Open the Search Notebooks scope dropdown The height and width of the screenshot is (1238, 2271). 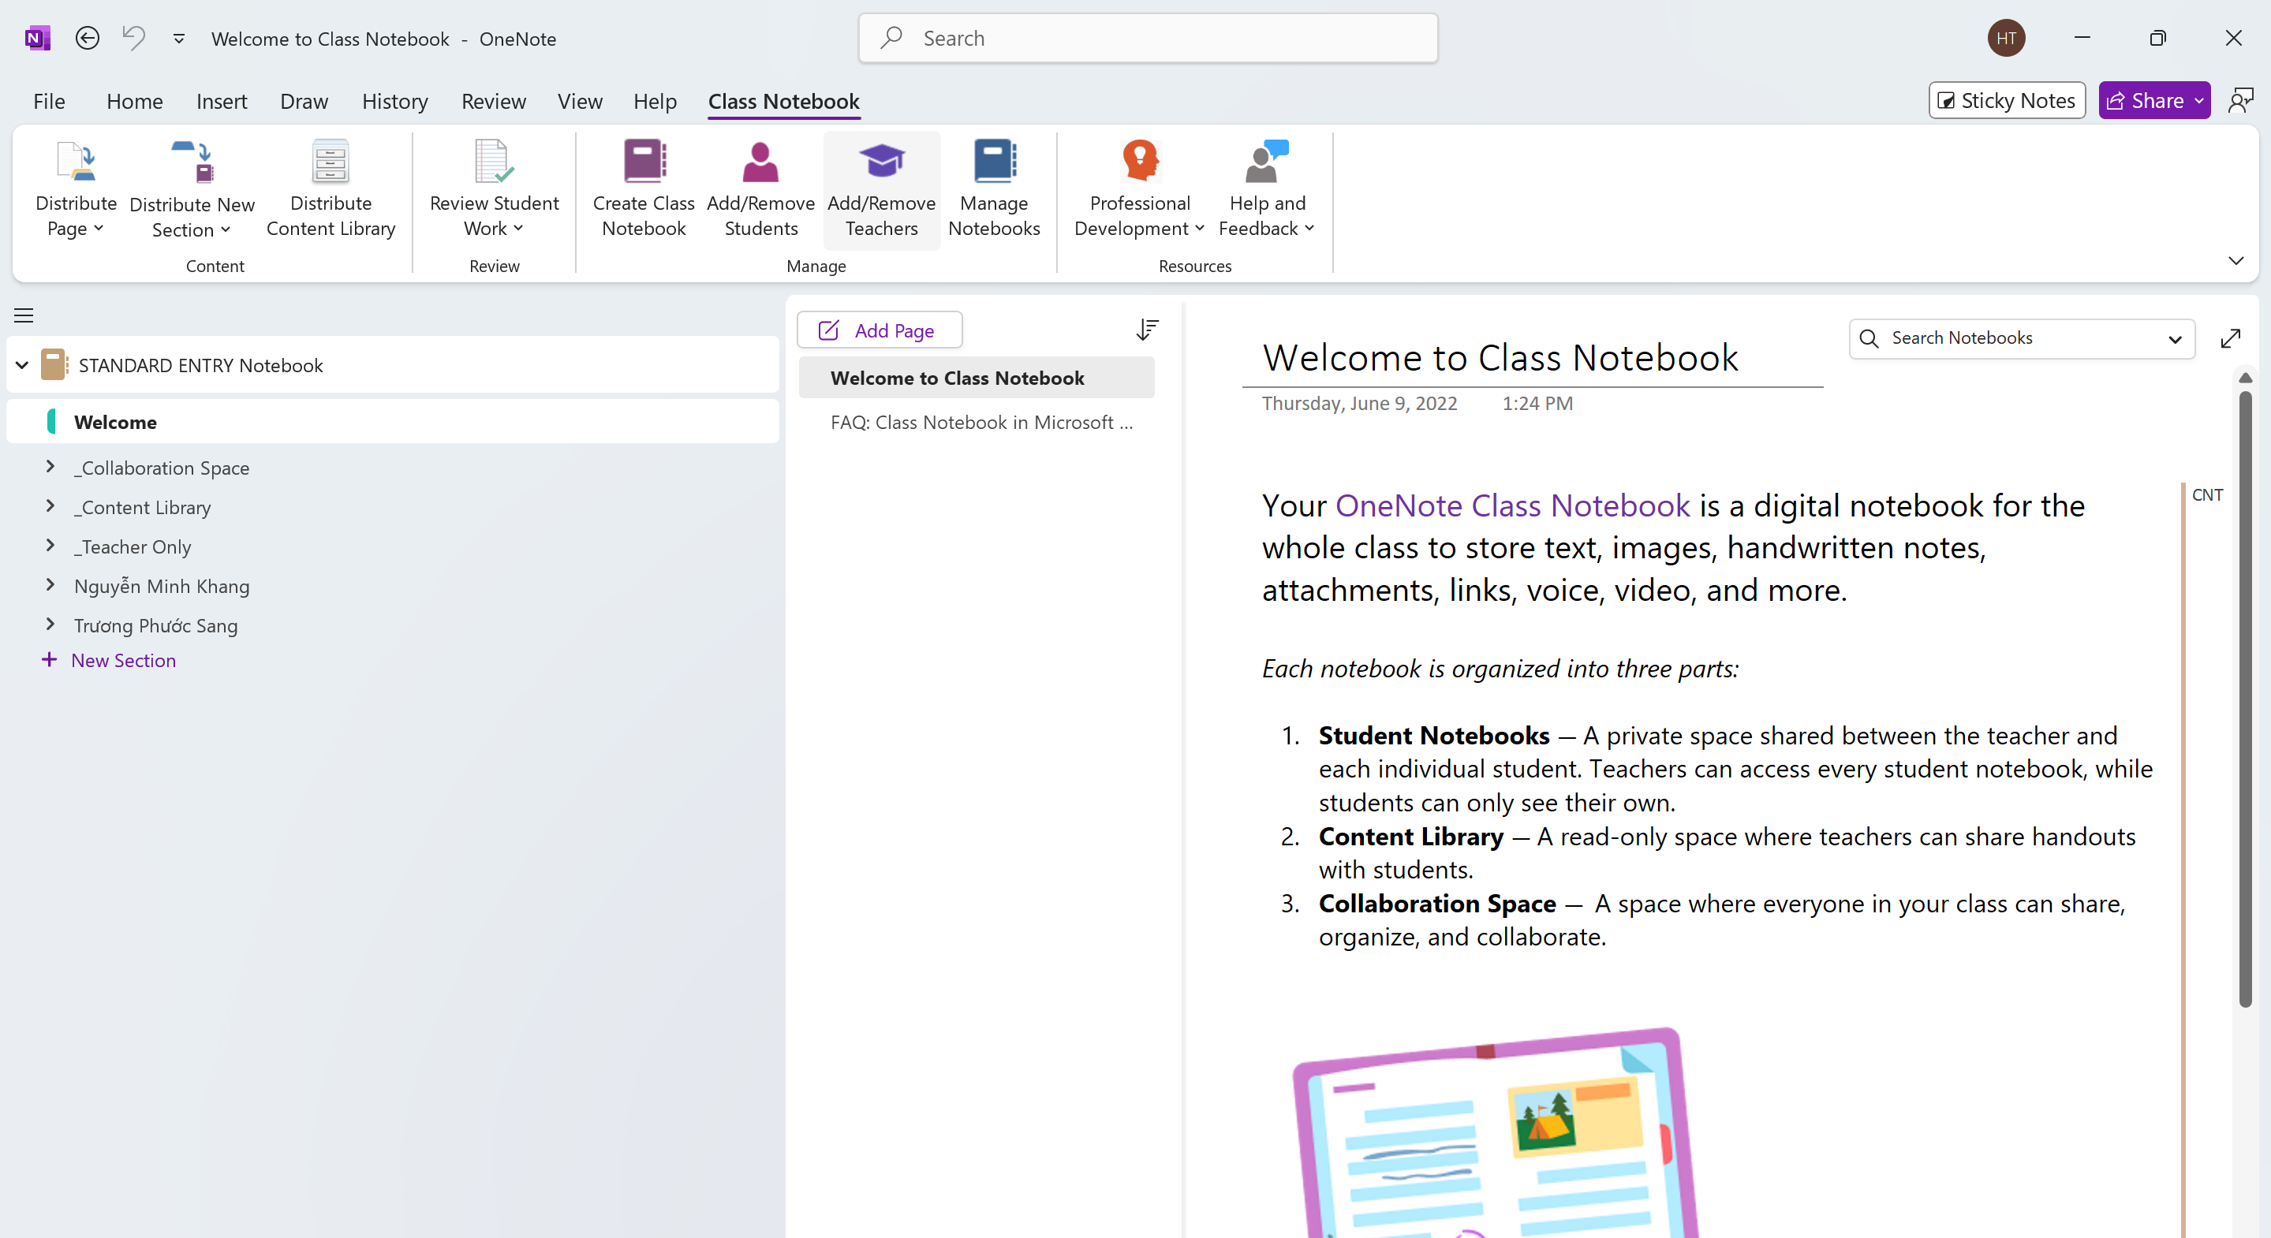pyautogui.click(x=2174, y=339)
